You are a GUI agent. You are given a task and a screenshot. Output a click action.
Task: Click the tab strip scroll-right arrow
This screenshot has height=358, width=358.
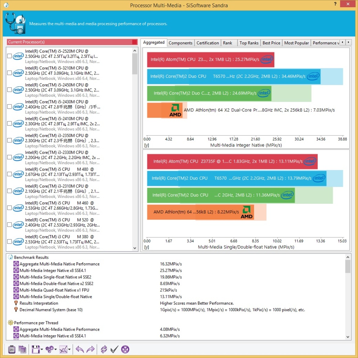point(349,42)
